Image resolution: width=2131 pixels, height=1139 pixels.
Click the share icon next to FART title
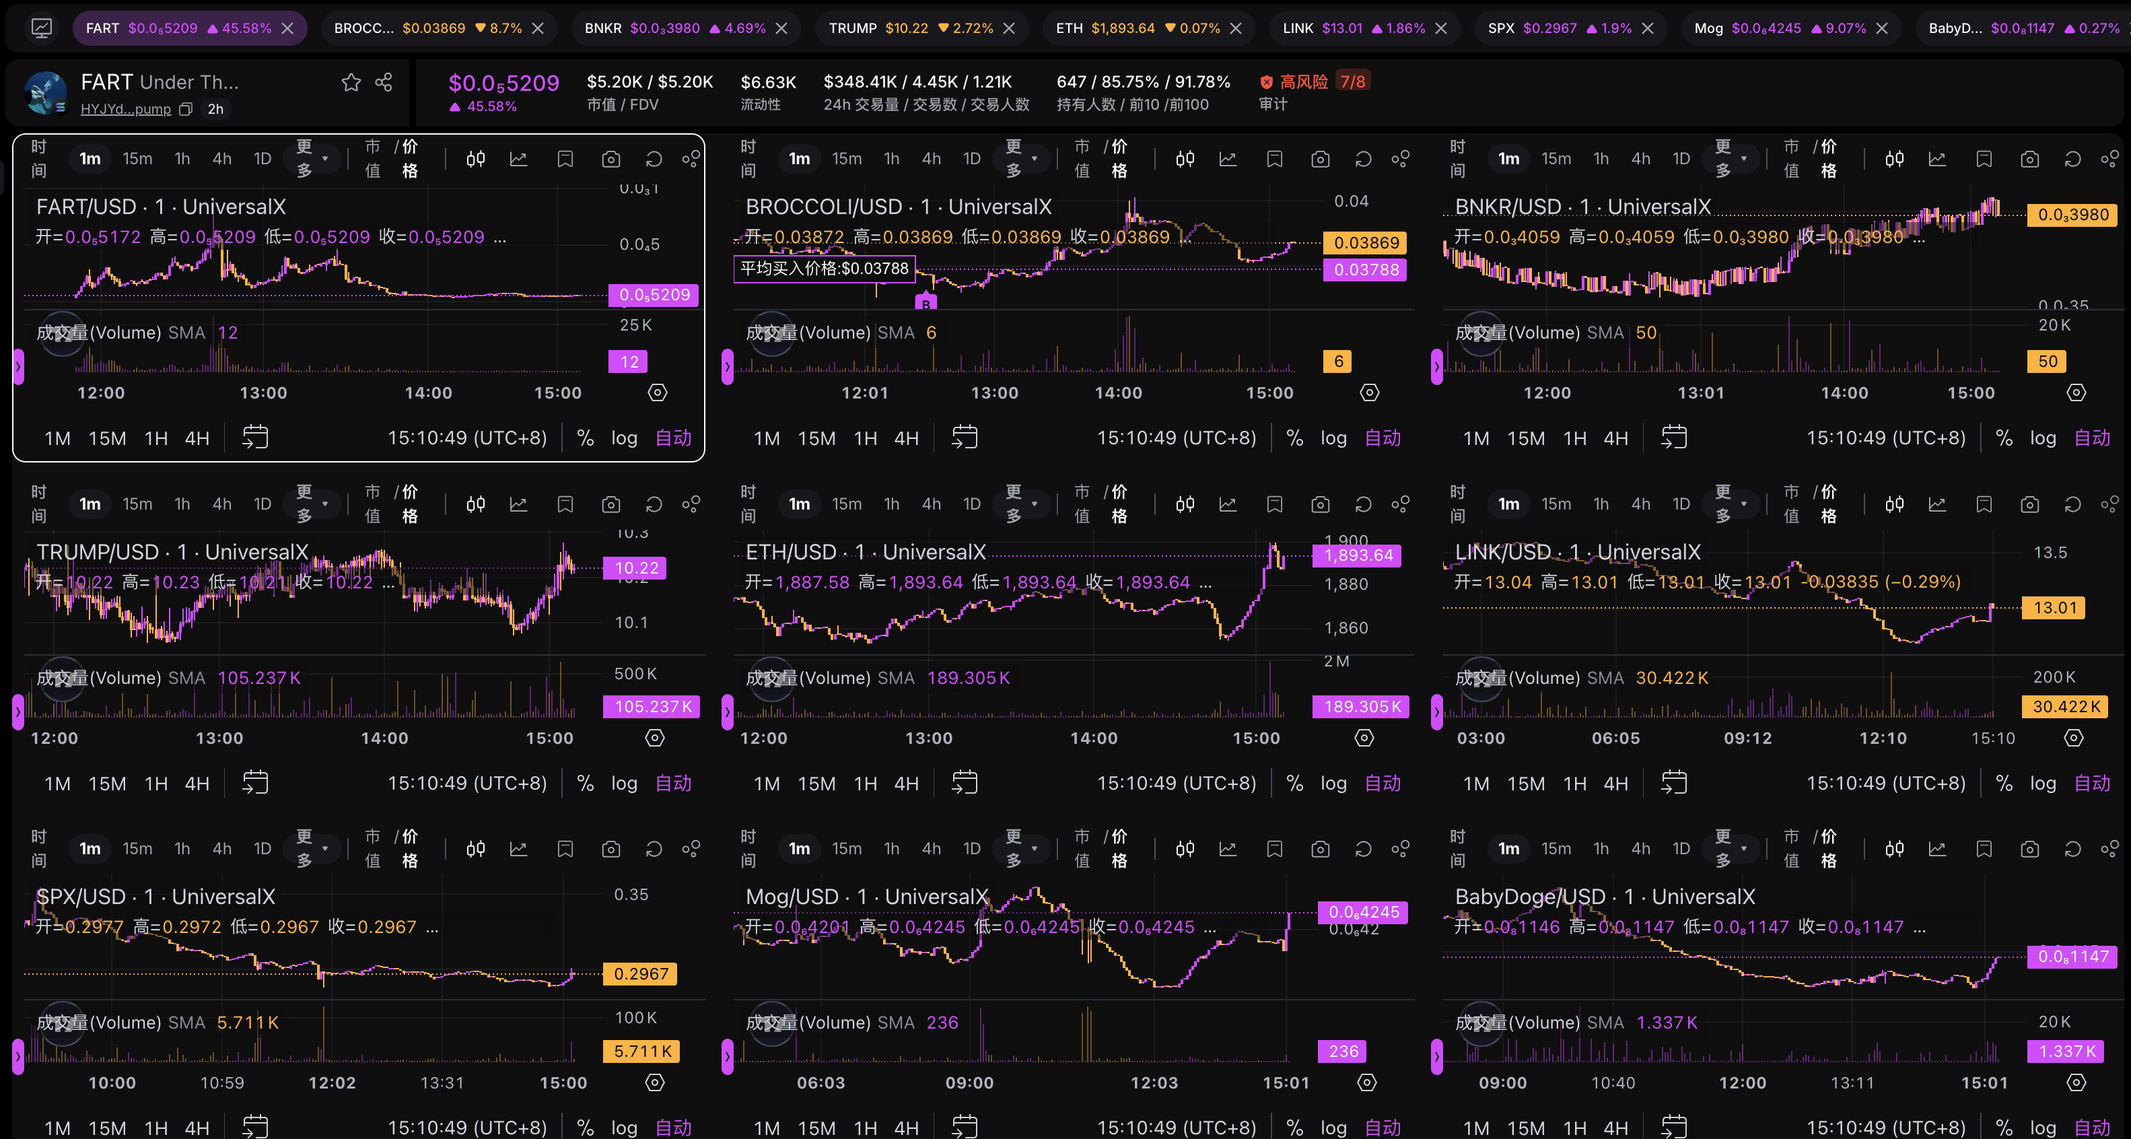pos(384,82)
